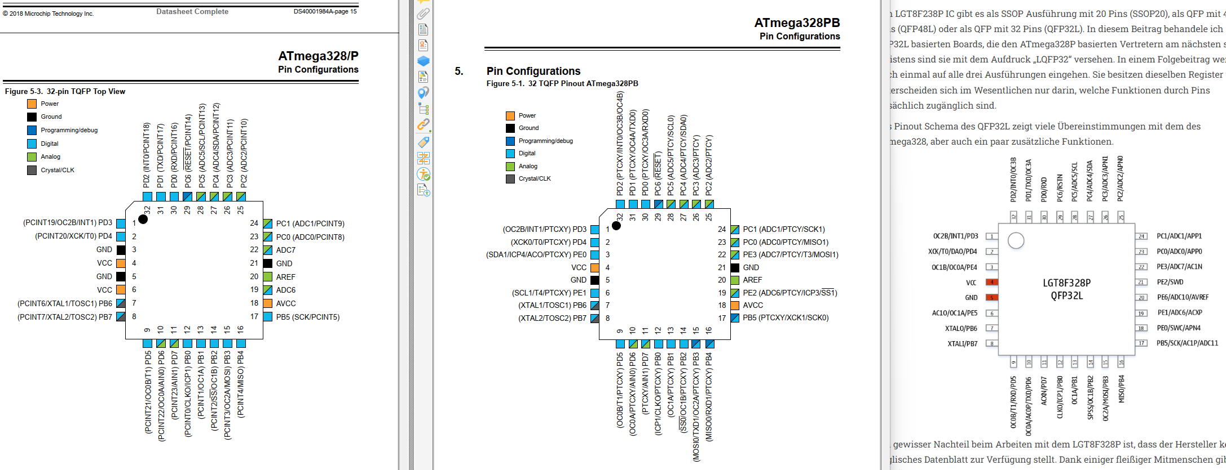This screenshot has width=1226, height=470.
Task: Click pin label 'PB5 (SCK/PCINT5)'
Action: coord(308,317)
